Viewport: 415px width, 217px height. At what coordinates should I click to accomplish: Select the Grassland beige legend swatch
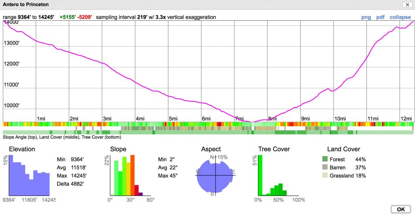325,176
